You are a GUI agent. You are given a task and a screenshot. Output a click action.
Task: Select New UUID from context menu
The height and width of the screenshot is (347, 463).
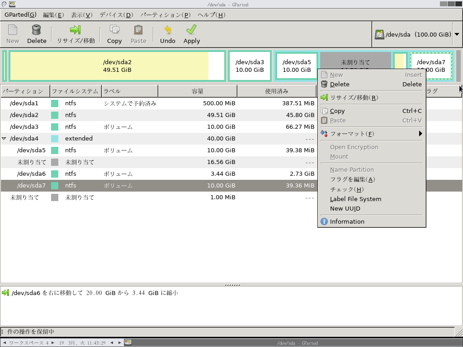tap(372, 209)
